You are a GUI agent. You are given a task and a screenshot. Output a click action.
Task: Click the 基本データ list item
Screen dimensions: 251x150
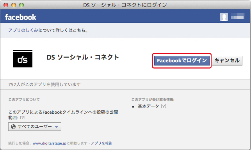(148, 106)
